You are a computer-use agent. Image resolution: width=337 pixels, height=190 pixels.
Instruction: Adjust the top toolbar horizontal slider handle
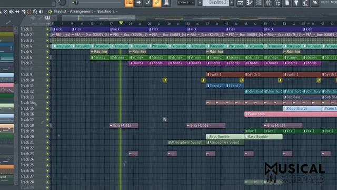point(76,3)
